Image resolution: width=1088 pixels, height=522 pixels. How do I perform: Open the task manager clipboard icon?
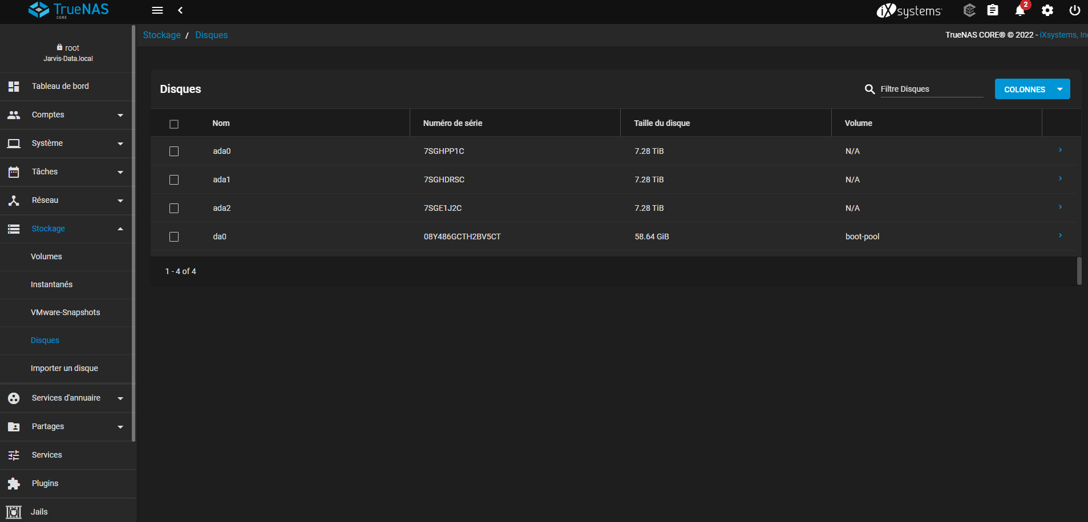[993, 10]
